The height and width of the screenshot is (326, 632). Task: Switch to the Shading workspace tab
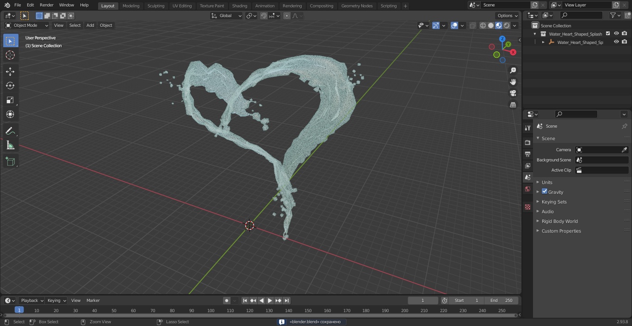[x=240, y=6]
